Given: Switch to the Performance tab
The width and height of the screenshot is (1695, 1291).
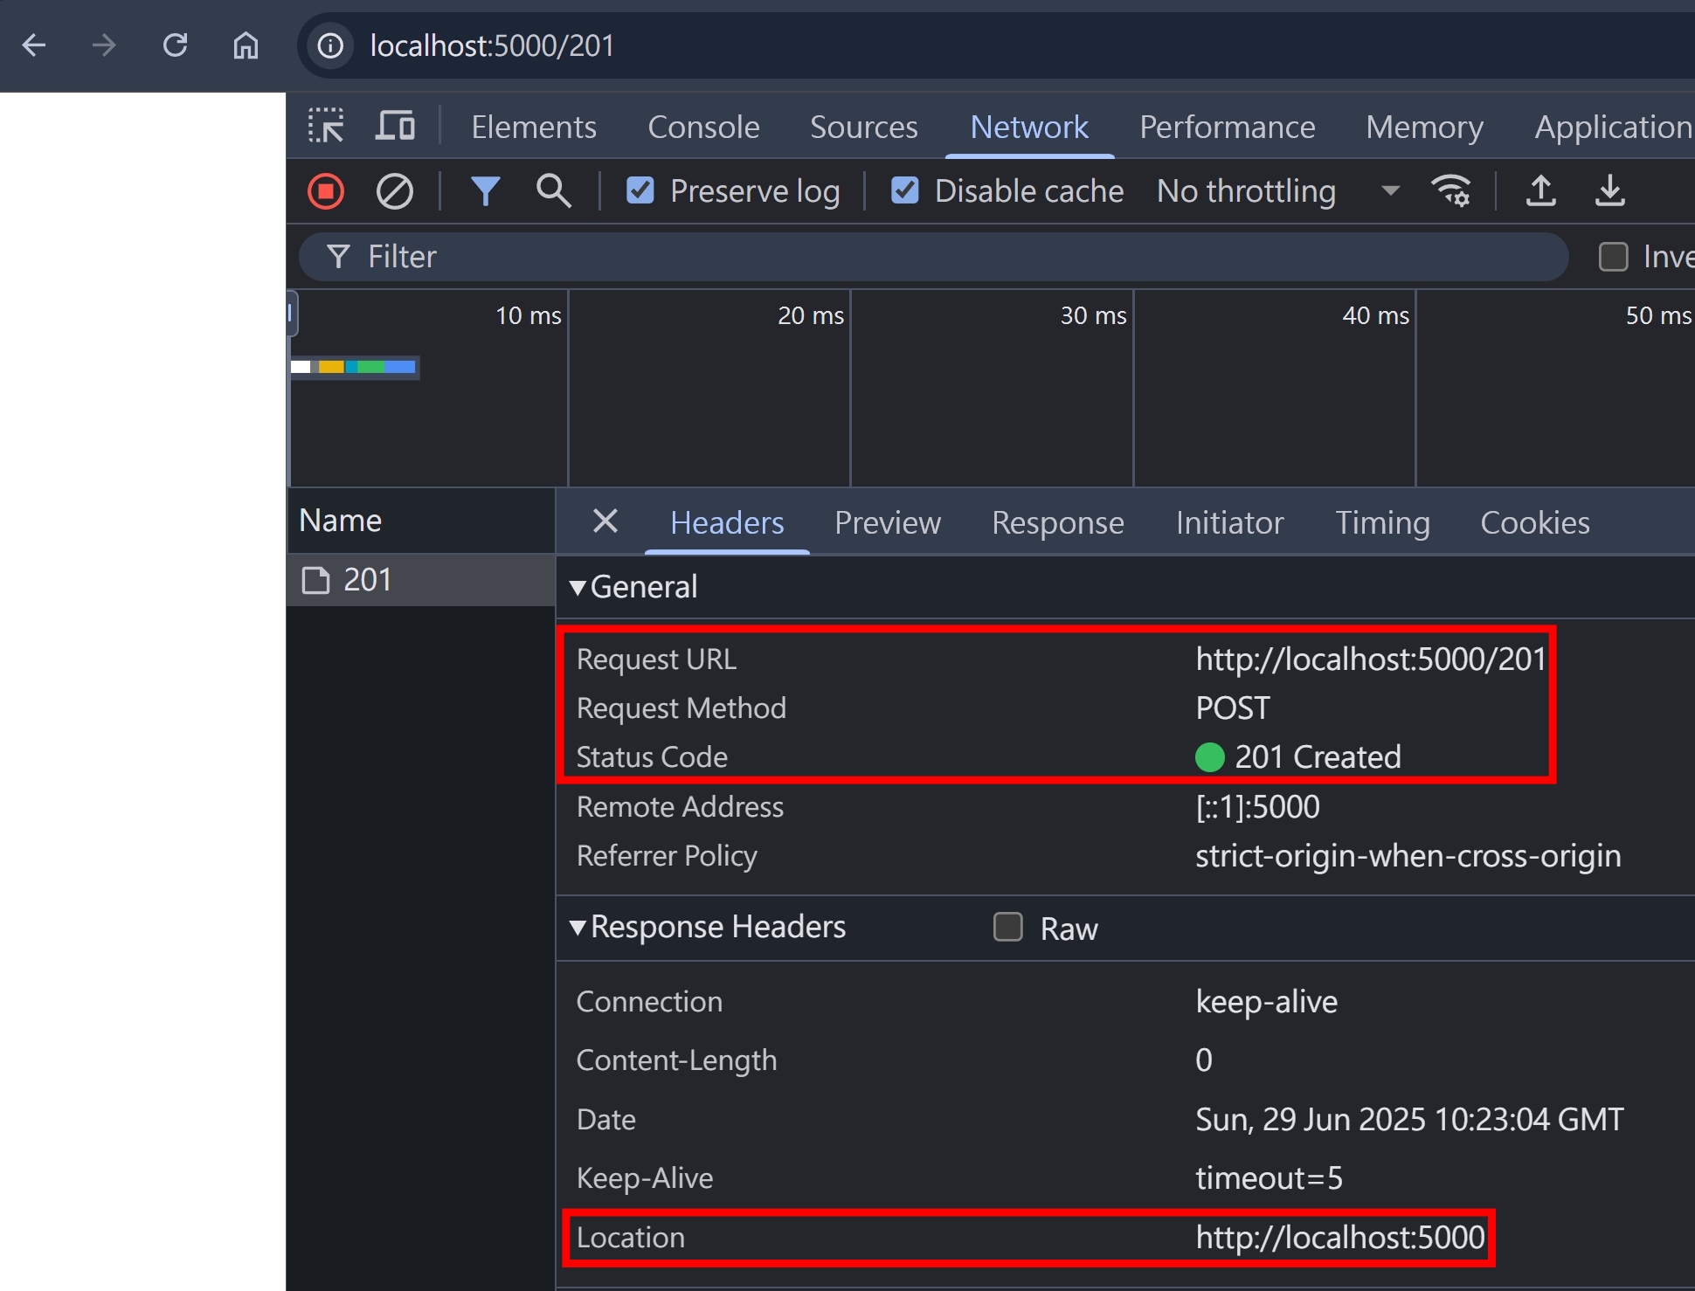Looking at the screenshot, I should tap(1228, 128).
